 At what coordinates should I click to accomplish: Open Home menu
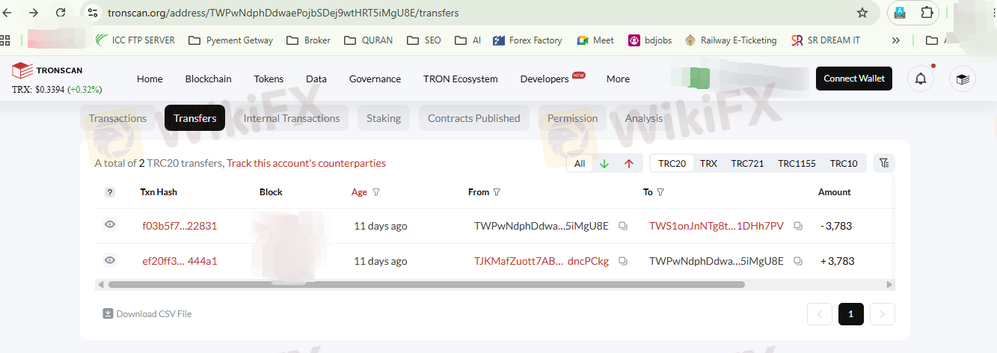pos(150,79)
